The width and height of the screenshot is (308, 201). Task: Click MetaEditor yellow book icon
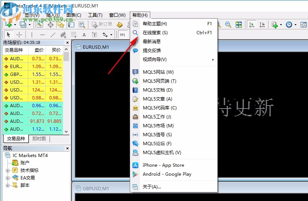pyautogui.click(x=120, y=25)
